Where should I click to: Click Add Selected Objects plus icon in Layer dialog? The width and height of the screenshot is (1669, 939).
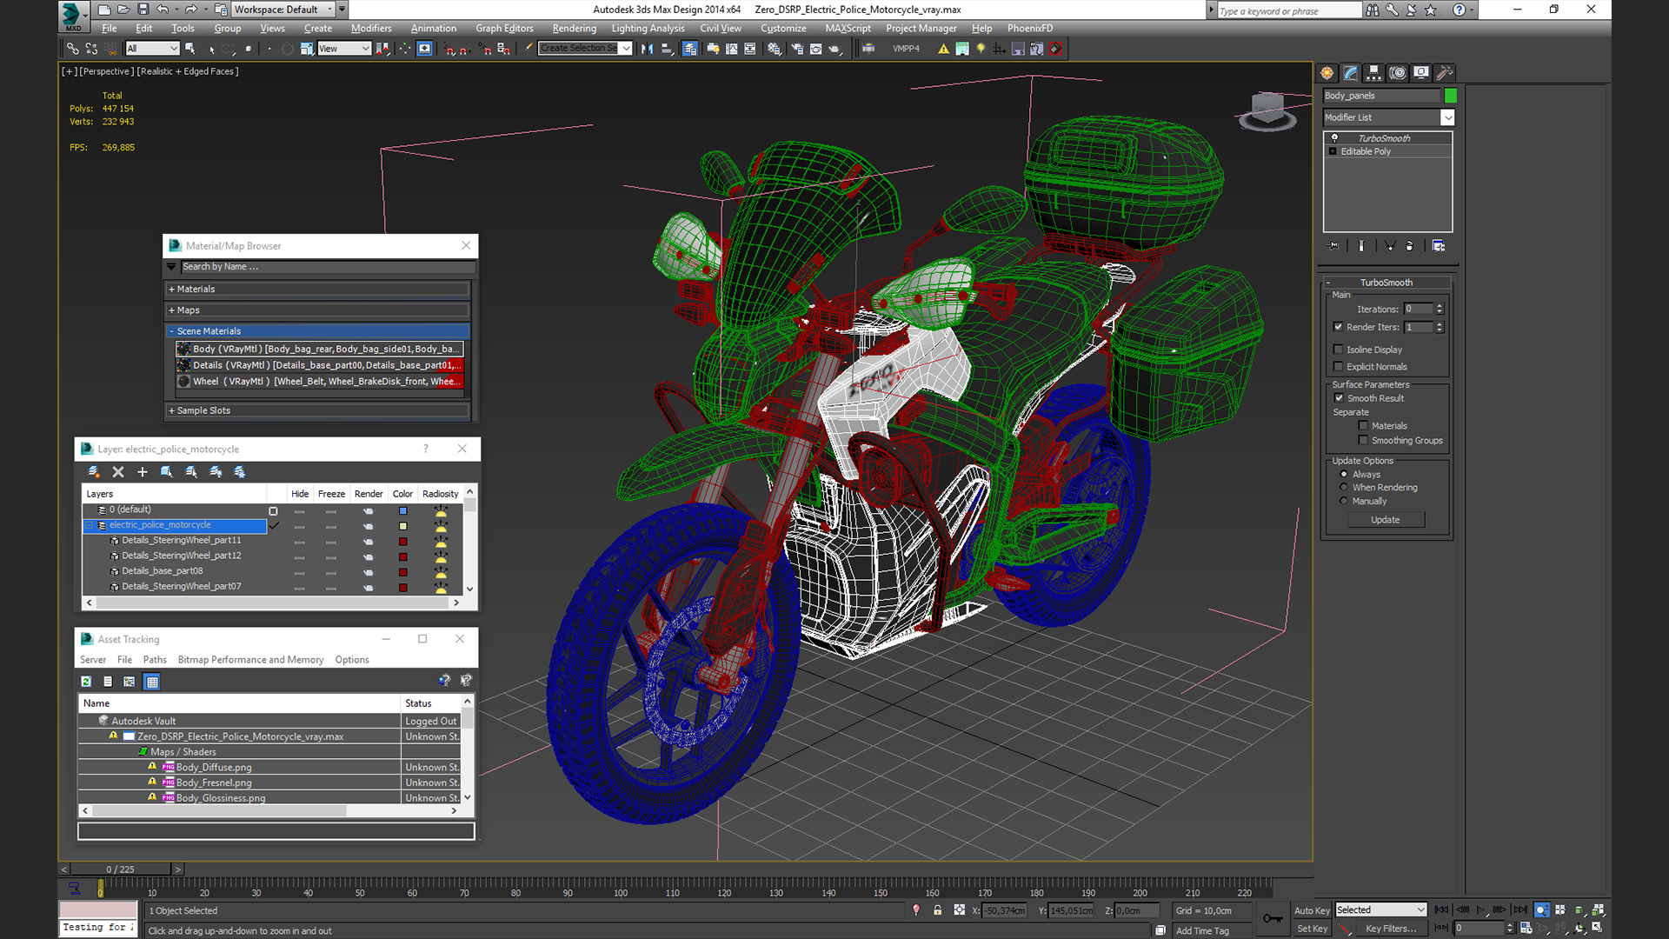click(143, 472)
